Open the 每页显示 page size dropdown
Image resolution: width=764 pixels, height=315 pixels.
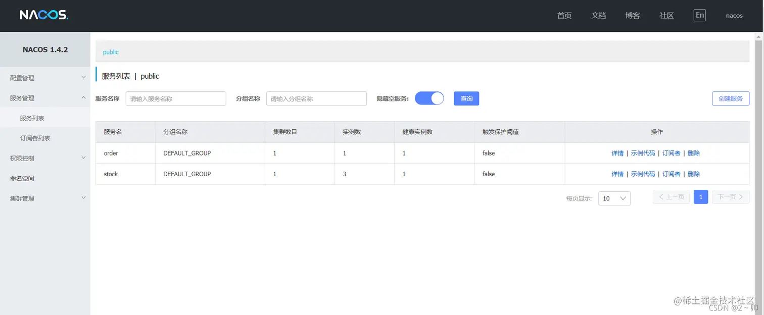614,198
